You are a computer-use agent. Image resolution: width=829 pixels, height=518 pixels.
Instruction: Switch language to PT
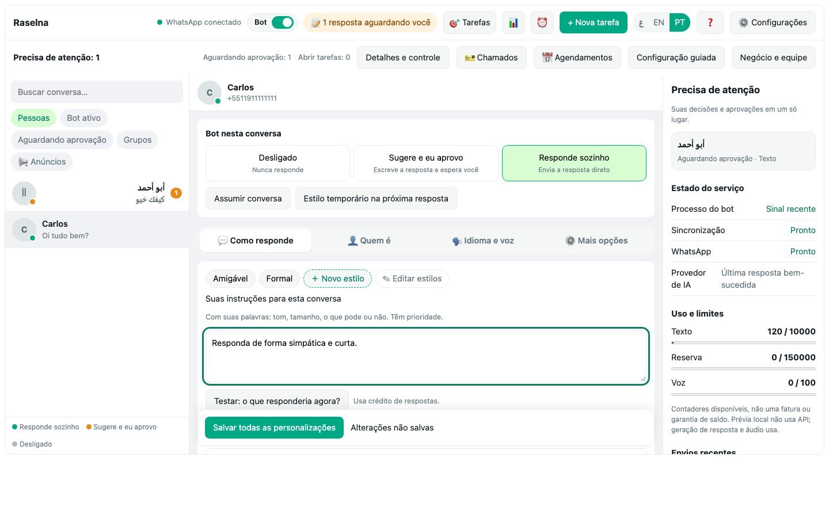pyautogui.click(x=680, y=22)
